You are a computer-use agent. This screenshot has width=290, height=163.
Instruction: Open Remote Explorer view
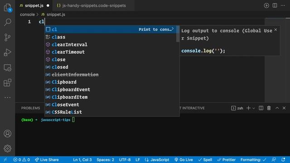point(8,67)
